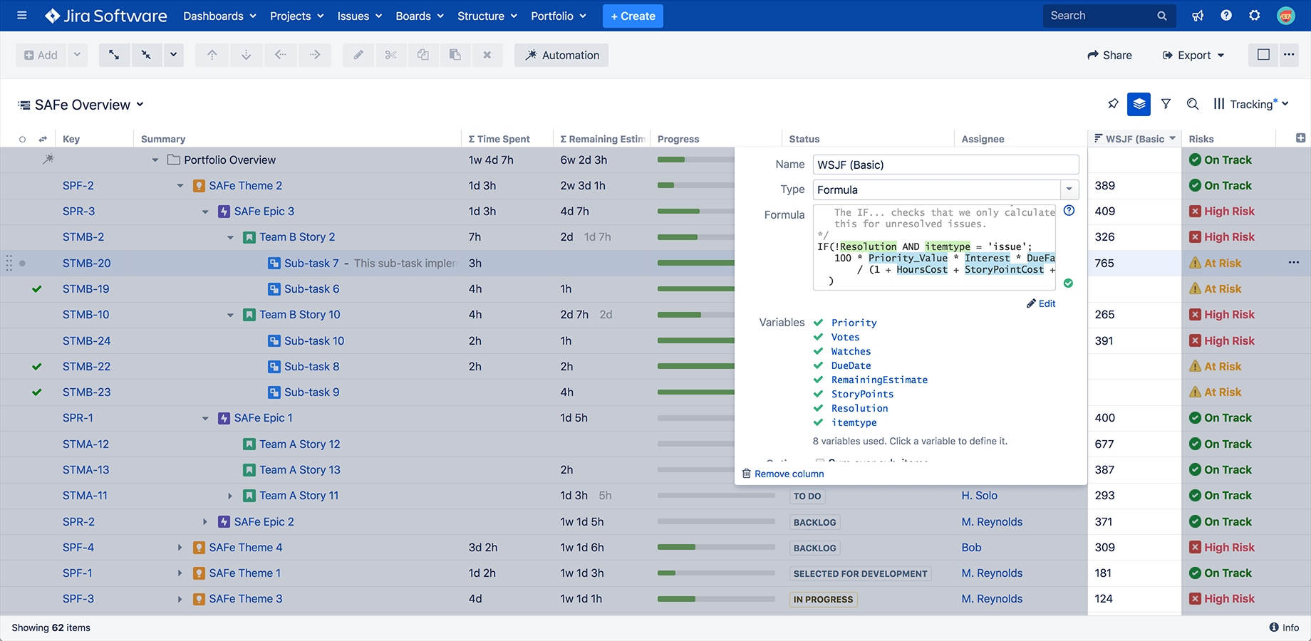Collapse SAFe Theme 2 row

pos(180,186)
